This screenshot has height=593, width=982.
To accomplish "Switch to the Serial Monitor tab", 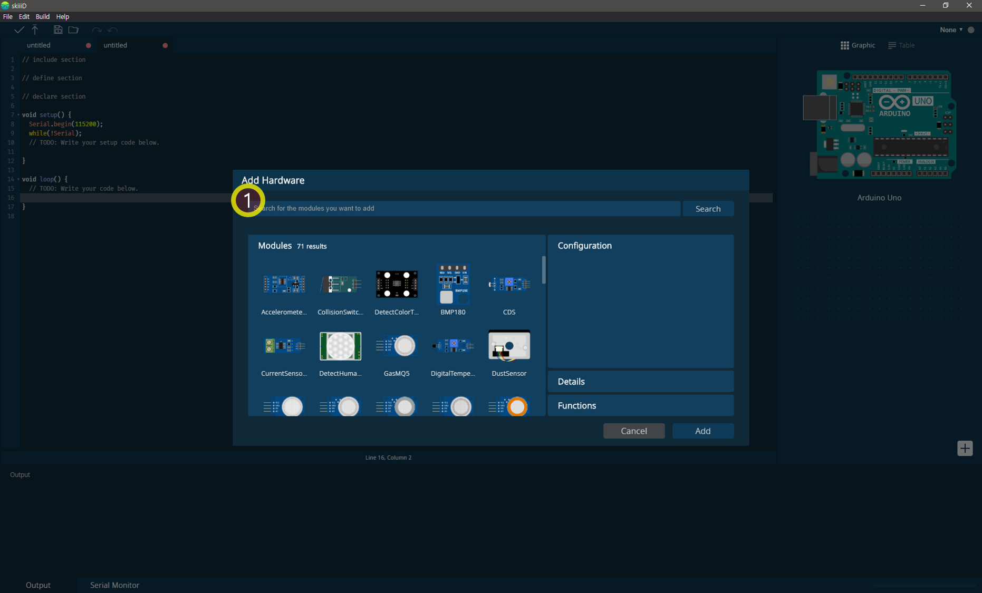I will [x=114, y=585].
